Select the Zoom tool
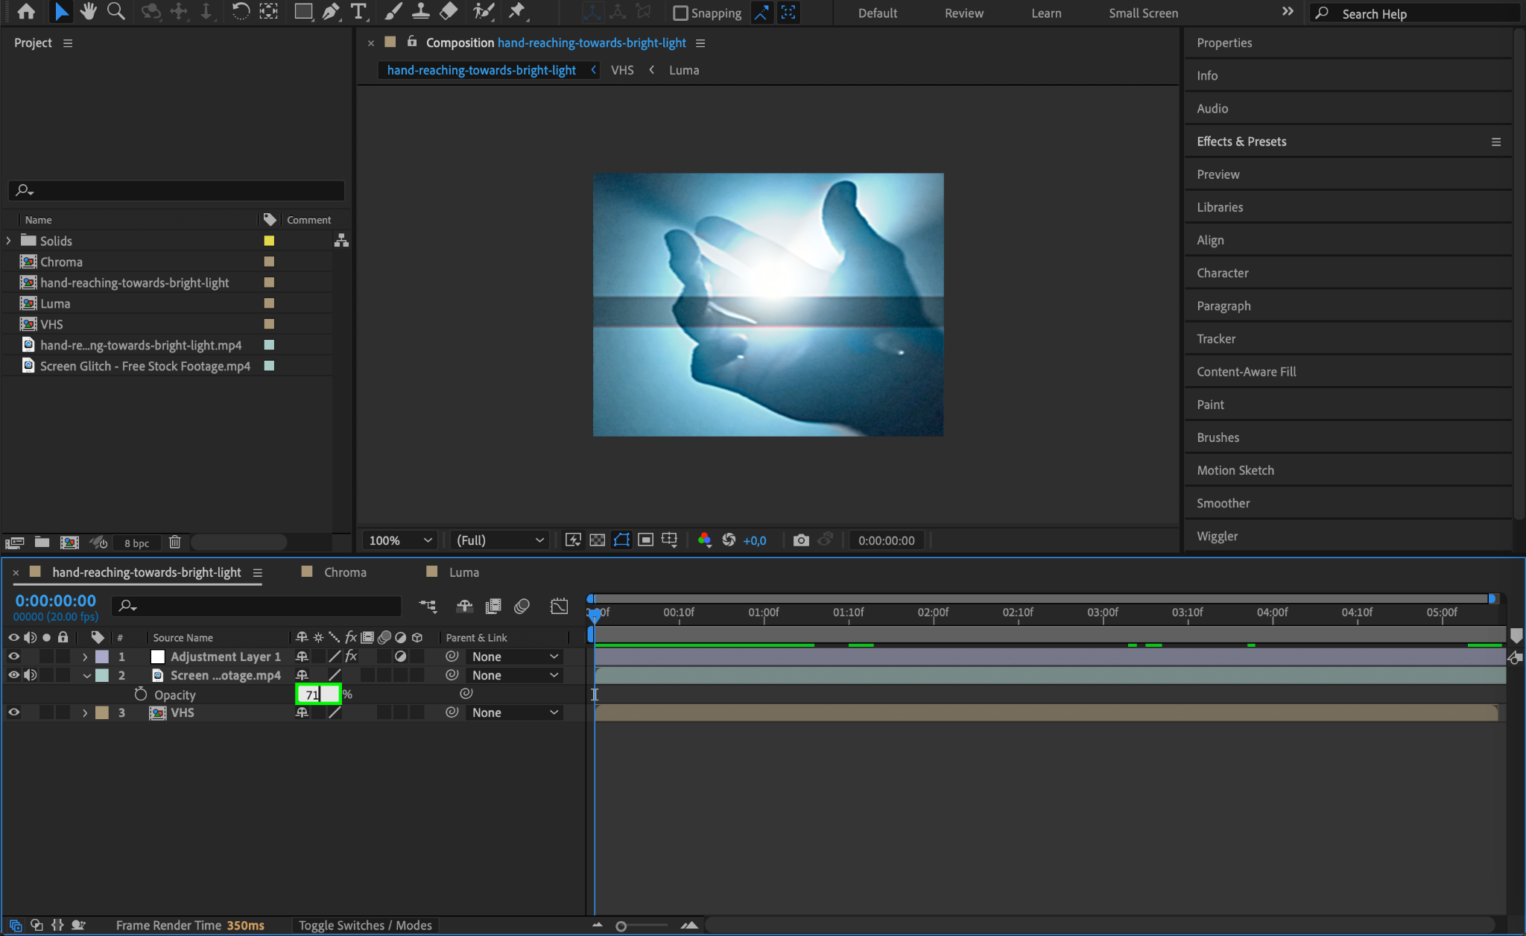1526x936 pixels. 115,11
